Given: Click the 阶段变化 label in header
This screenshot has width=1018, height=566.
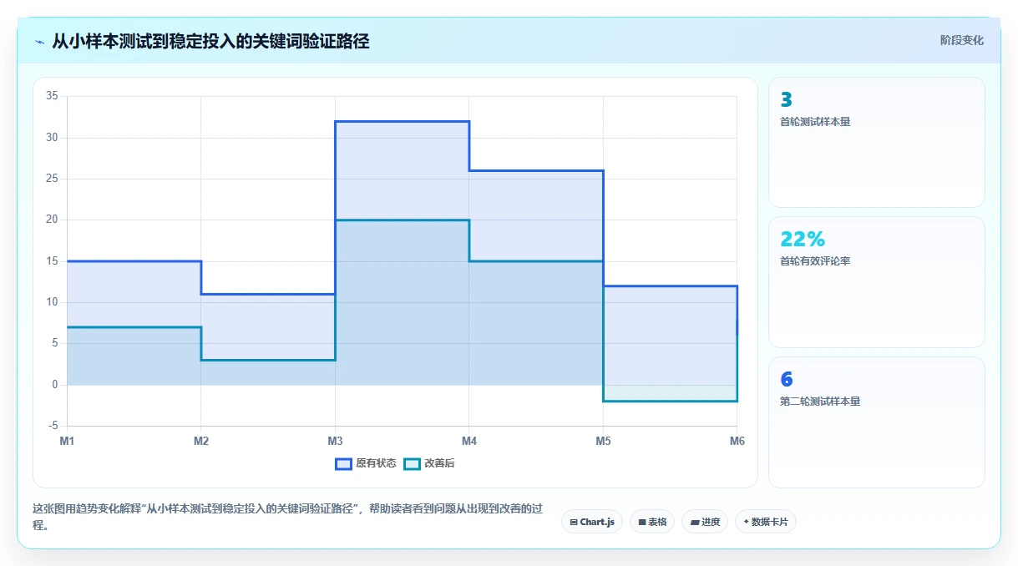Looking at the screenshot, I should (961, 40).
